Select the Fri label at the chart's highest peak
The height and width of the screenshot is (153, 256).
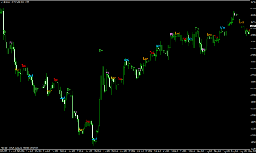coord(236,14)
